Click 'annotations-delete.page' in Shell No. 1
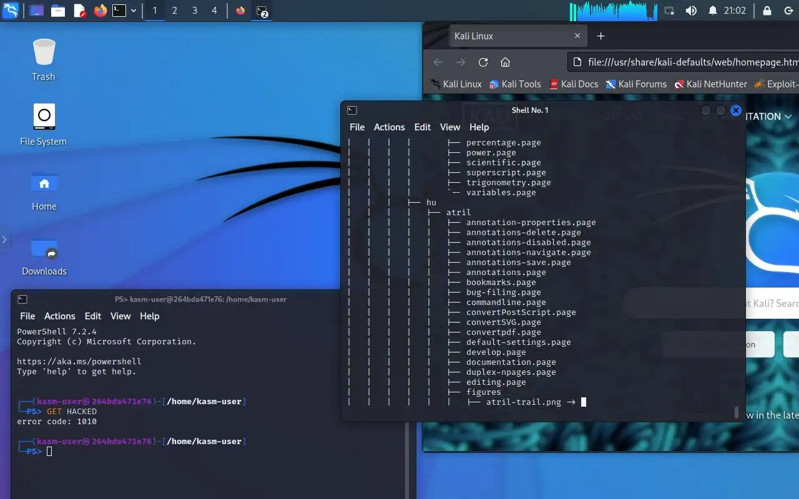Image resolution: width=799 pixels, height=499 pixels. tap(523, 232)
